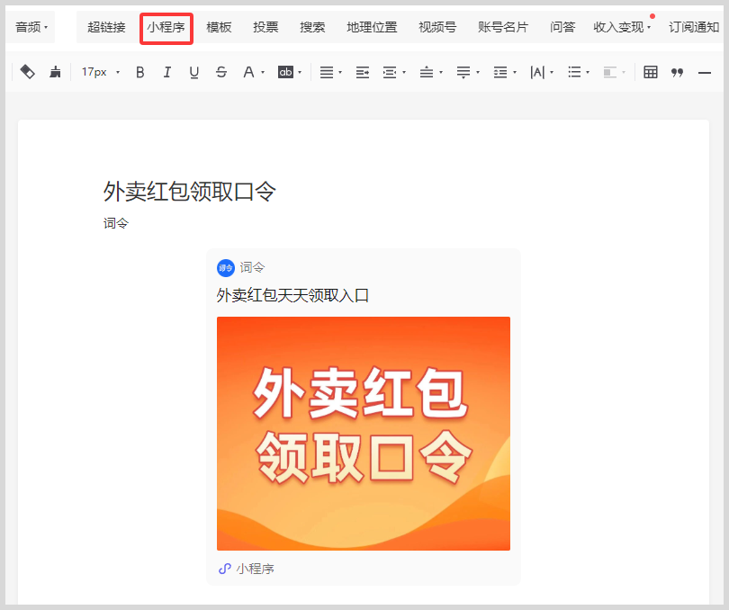
Task: Expand the both-sides indent dropdown arrow
Action: click(x=404, y=73)
